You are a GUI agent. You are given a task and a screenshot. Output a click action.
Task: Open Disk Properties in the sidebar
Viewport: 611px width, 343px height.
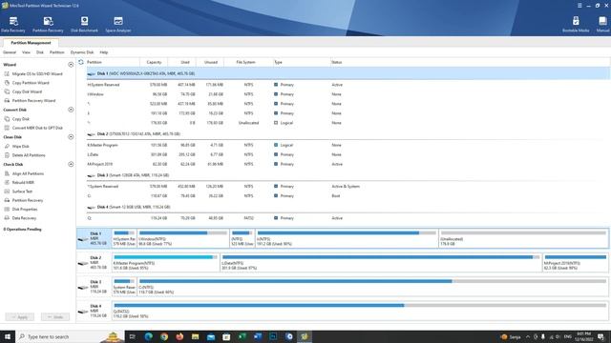tap(21, 209)
